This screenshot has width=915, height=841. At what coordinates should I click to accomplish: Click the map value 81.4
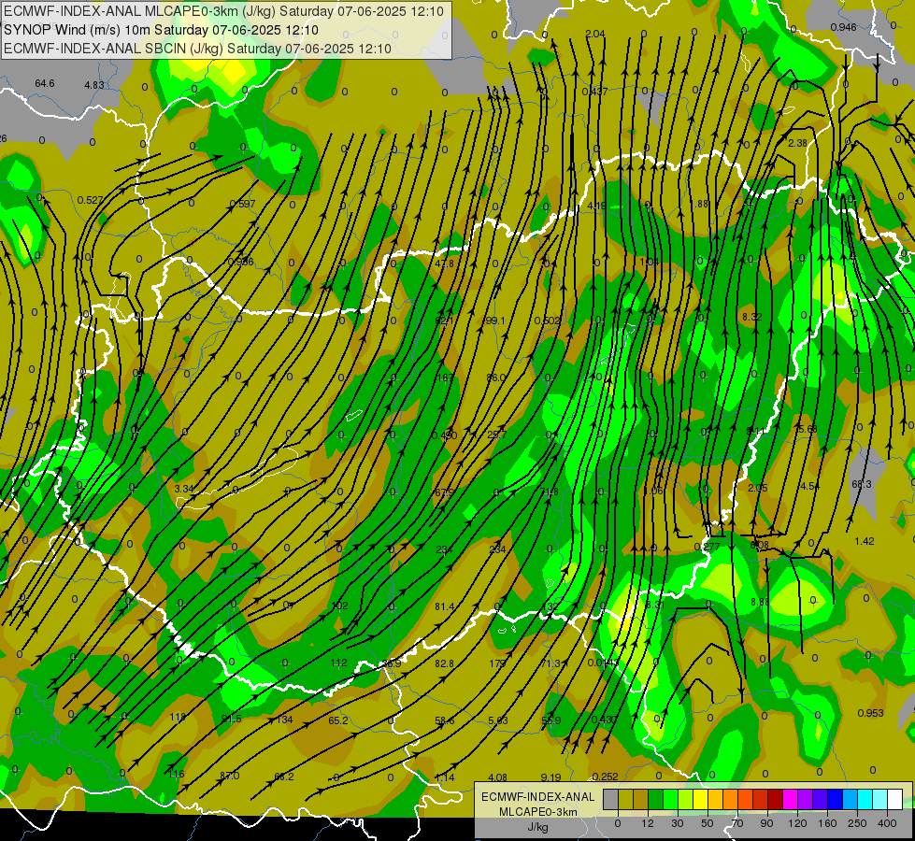pyautogui.click(x=445, y=606)
